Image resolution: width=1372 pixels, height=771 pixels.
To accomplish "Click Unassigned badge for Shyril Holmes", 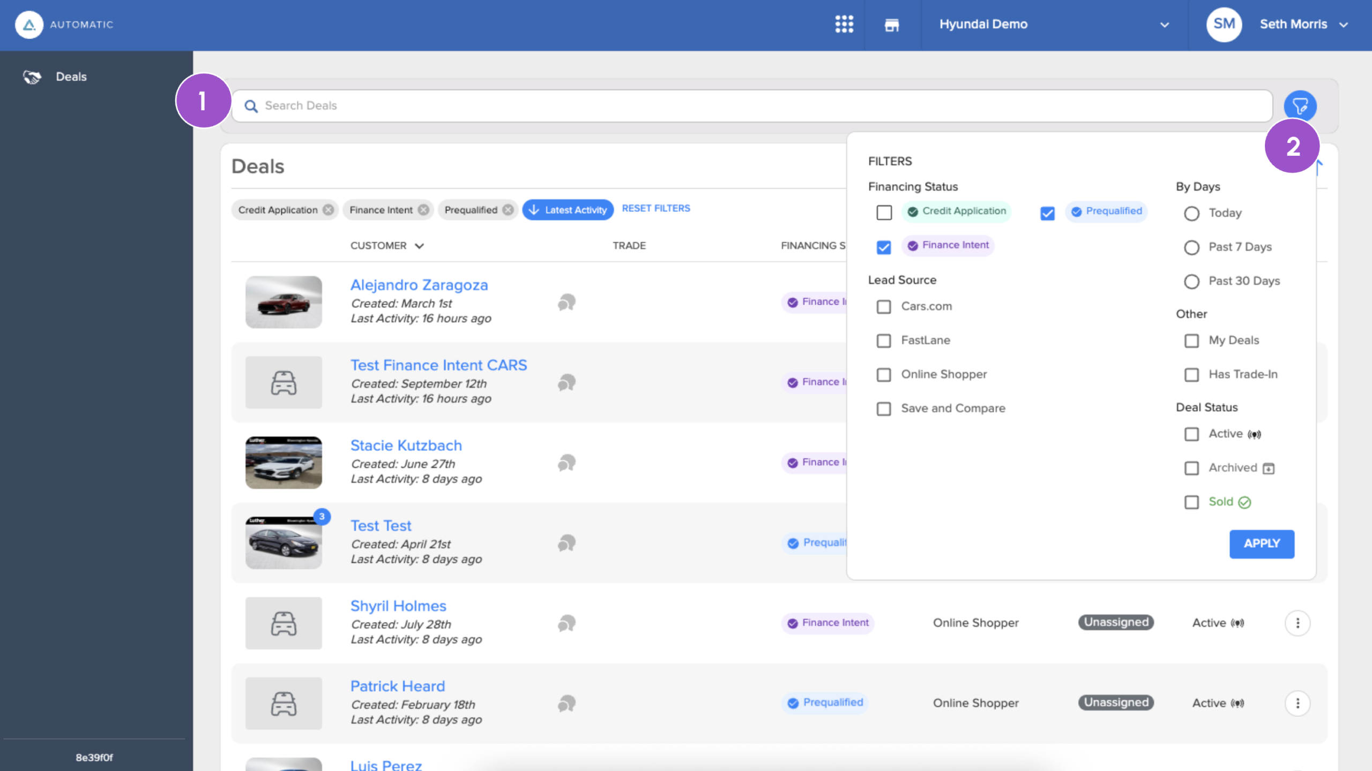I will coord(1116,622).
